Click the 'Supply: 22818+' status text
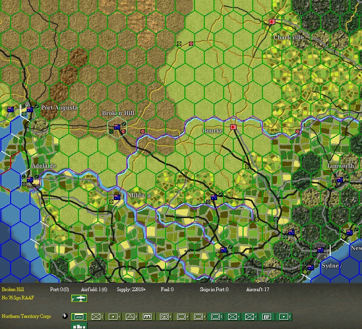This screenshot has width=362, height=329. tap(131, 289)
